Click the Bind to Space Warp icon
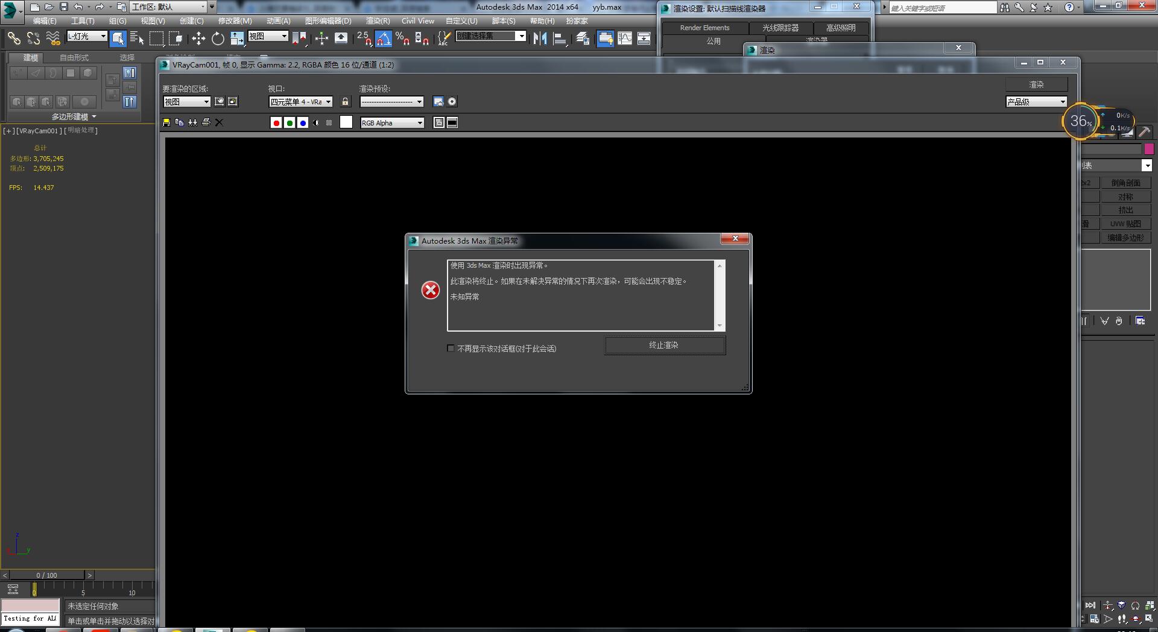 (53, 39)
